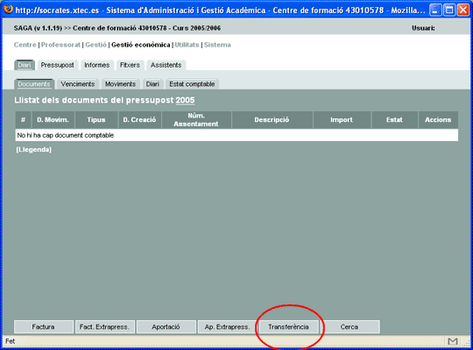The width and height of the screenshot is (473, 350).
Task: Switch to the Fitxers tab
Action: click(x=130, y=65)
